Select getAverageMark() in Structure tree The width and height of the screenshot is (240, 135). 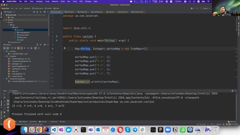pos(21,66)
